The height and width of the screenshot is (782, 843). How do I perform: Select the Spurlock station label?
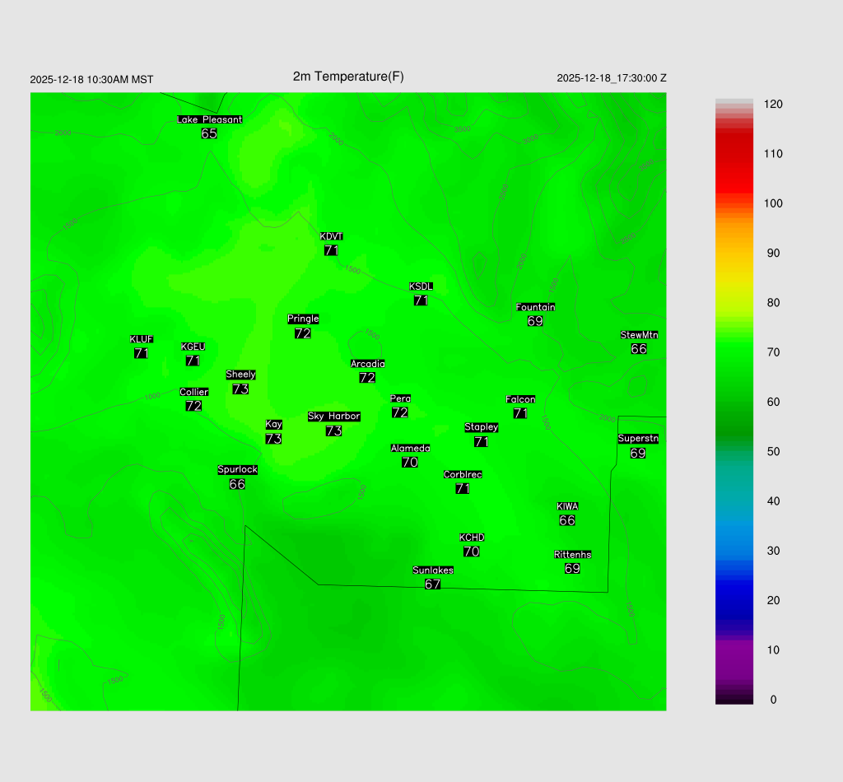pos(237,470)
